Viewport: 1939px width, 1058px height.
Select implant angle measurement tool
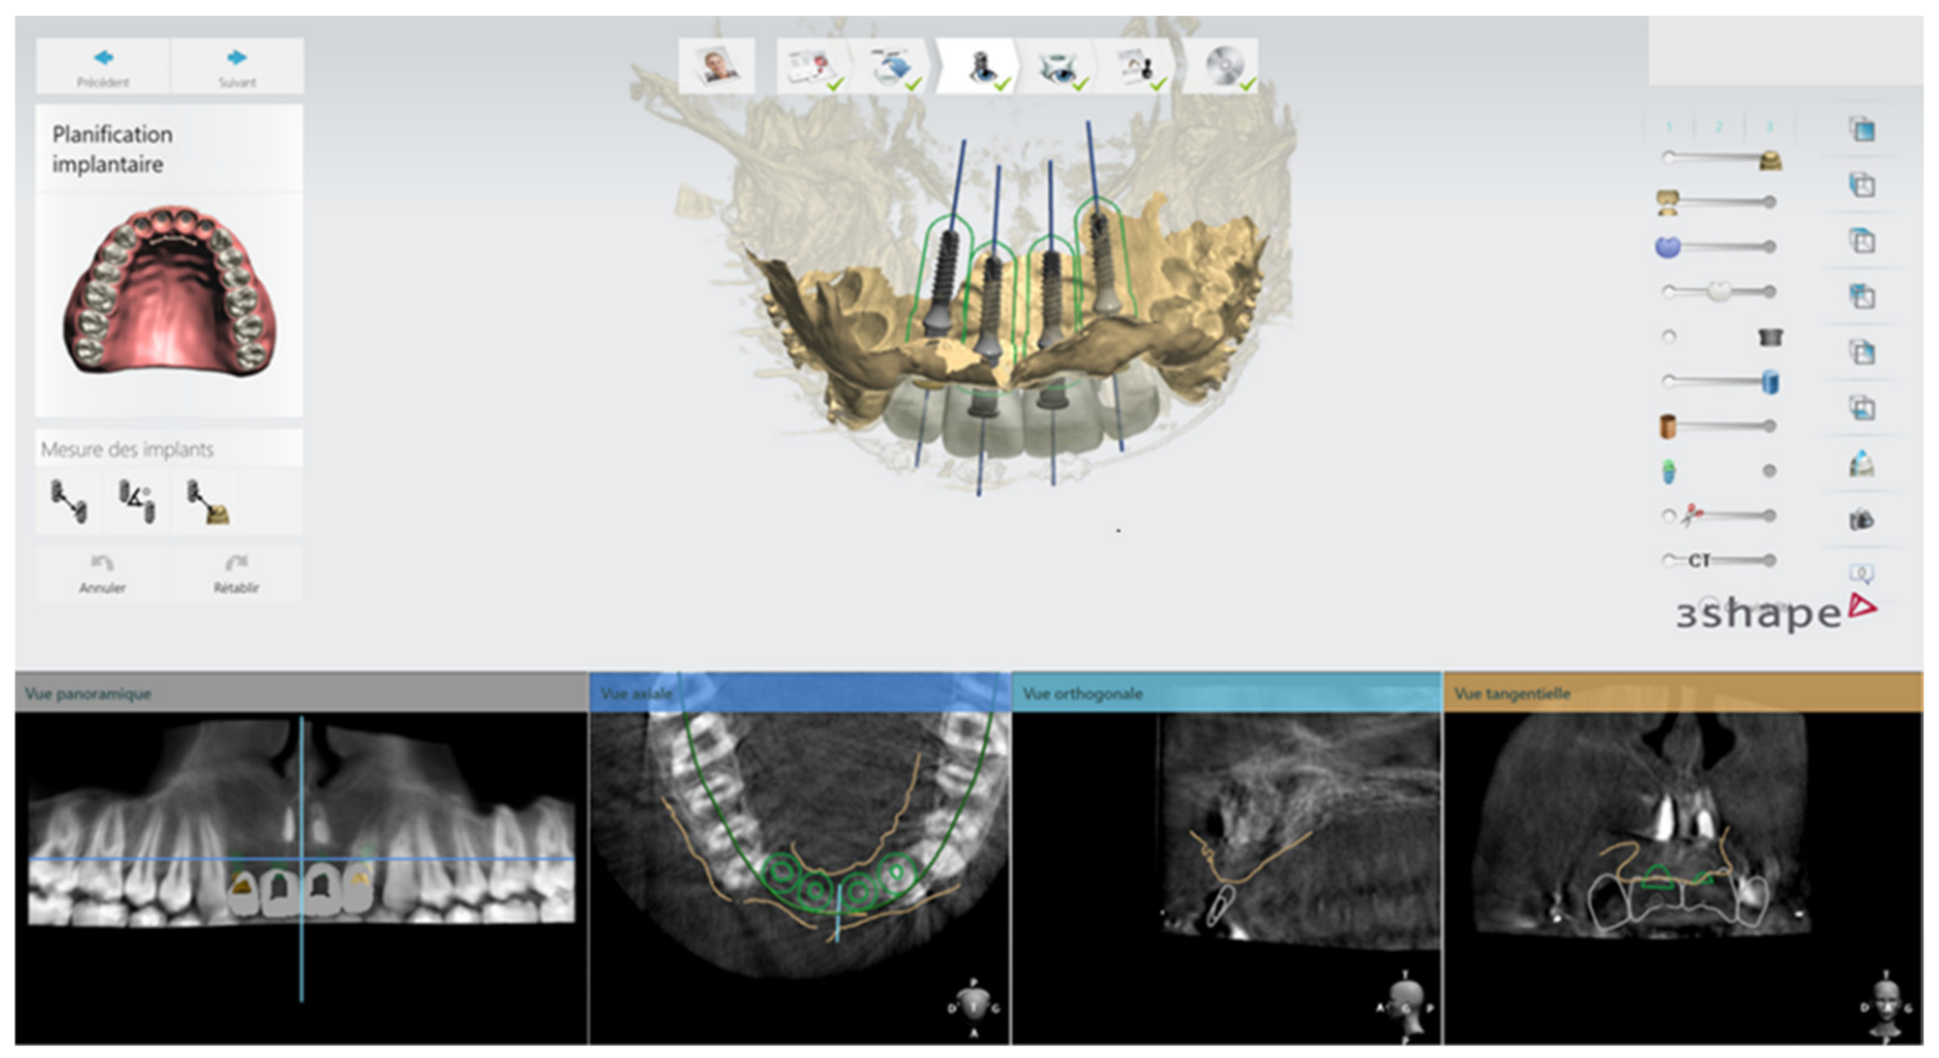pos(136,501)
